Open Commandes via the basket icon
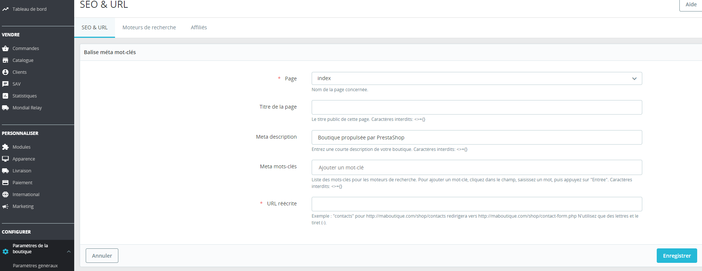The height and width of the screenshot is (271, 702). coord(5,49)
